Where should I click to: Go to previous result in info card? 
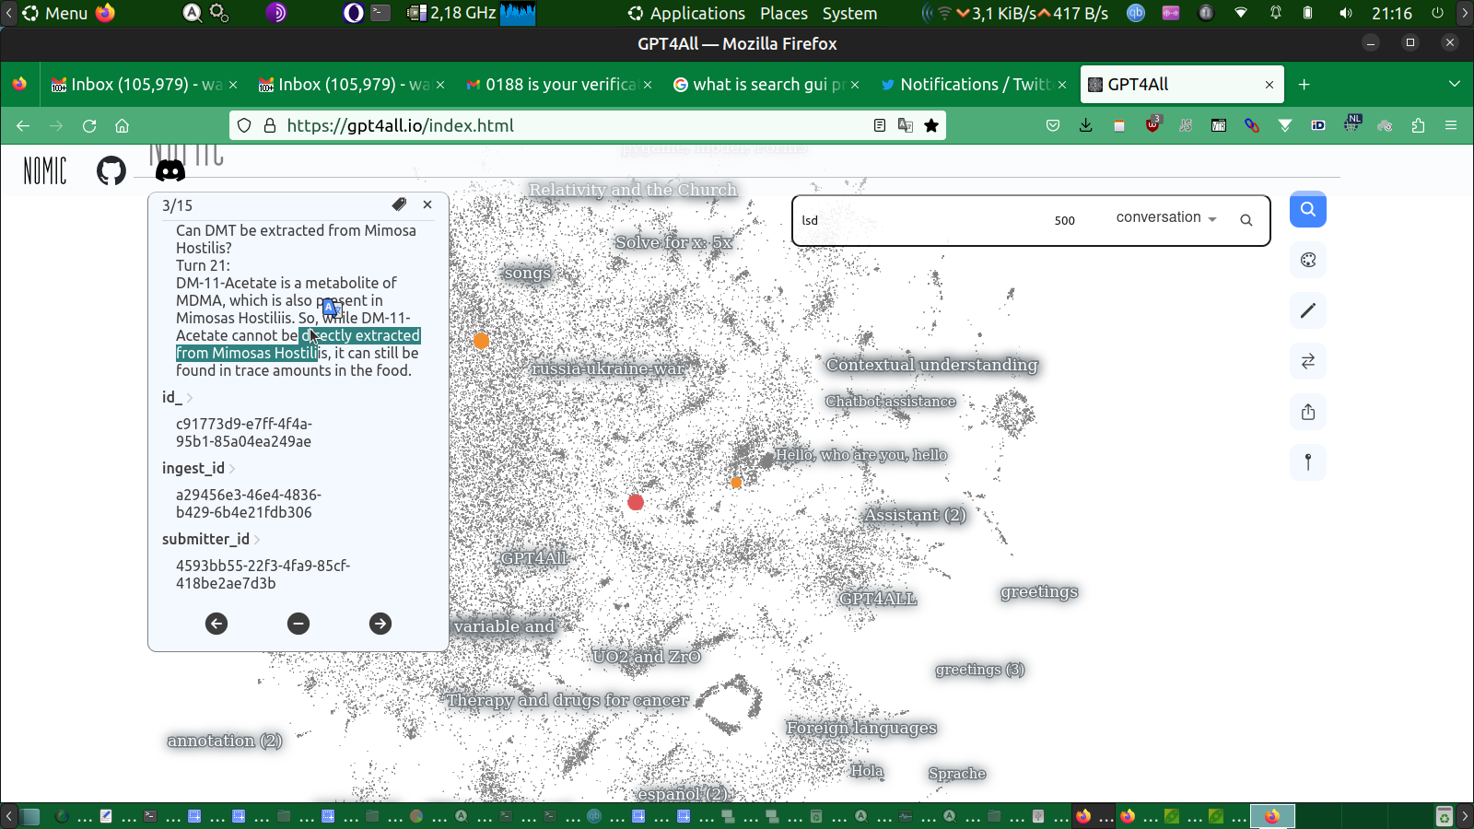pyautogui.click(x=216, y=624)
